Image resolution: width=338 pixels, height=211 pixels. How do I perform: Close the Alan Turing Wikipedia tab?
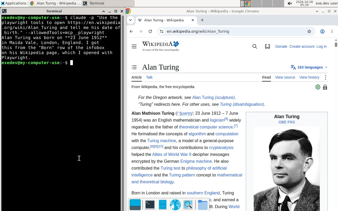click(x=193, y=20)
